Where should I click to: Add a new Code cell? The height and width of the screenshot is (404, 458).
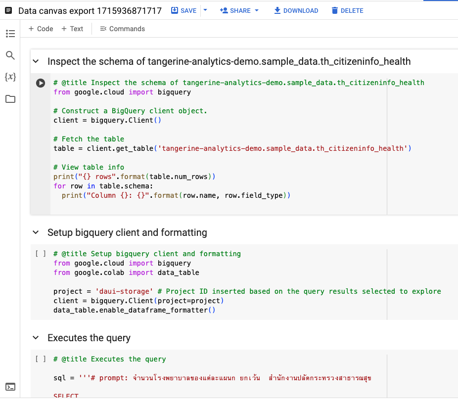tap(41, 29)
